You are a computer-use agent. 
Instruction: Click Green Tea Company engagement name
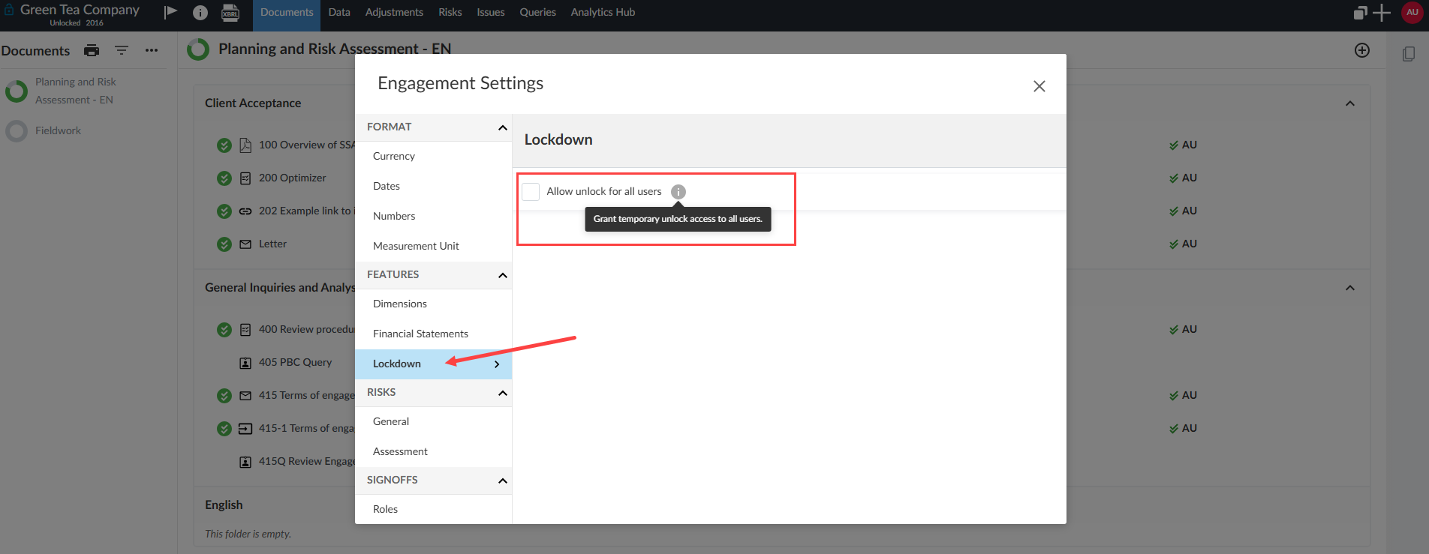click(x=80, y=10)
